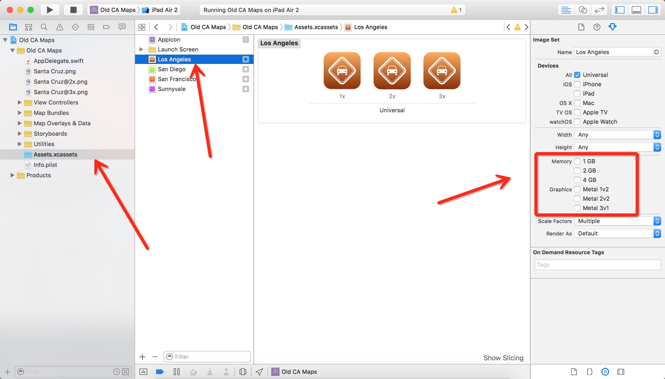Click the add asset plus button
Viewport: 665px width, 379px height.
tap(142, 357)
